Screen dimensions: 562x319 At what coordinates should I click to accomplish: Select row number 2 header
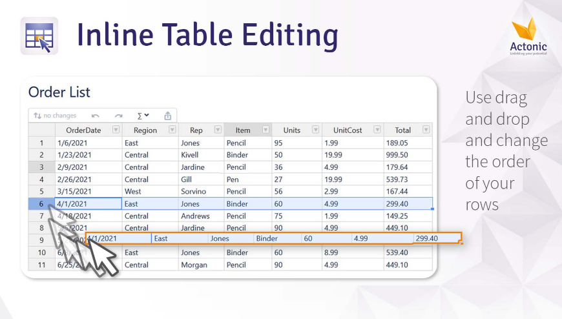41,155
